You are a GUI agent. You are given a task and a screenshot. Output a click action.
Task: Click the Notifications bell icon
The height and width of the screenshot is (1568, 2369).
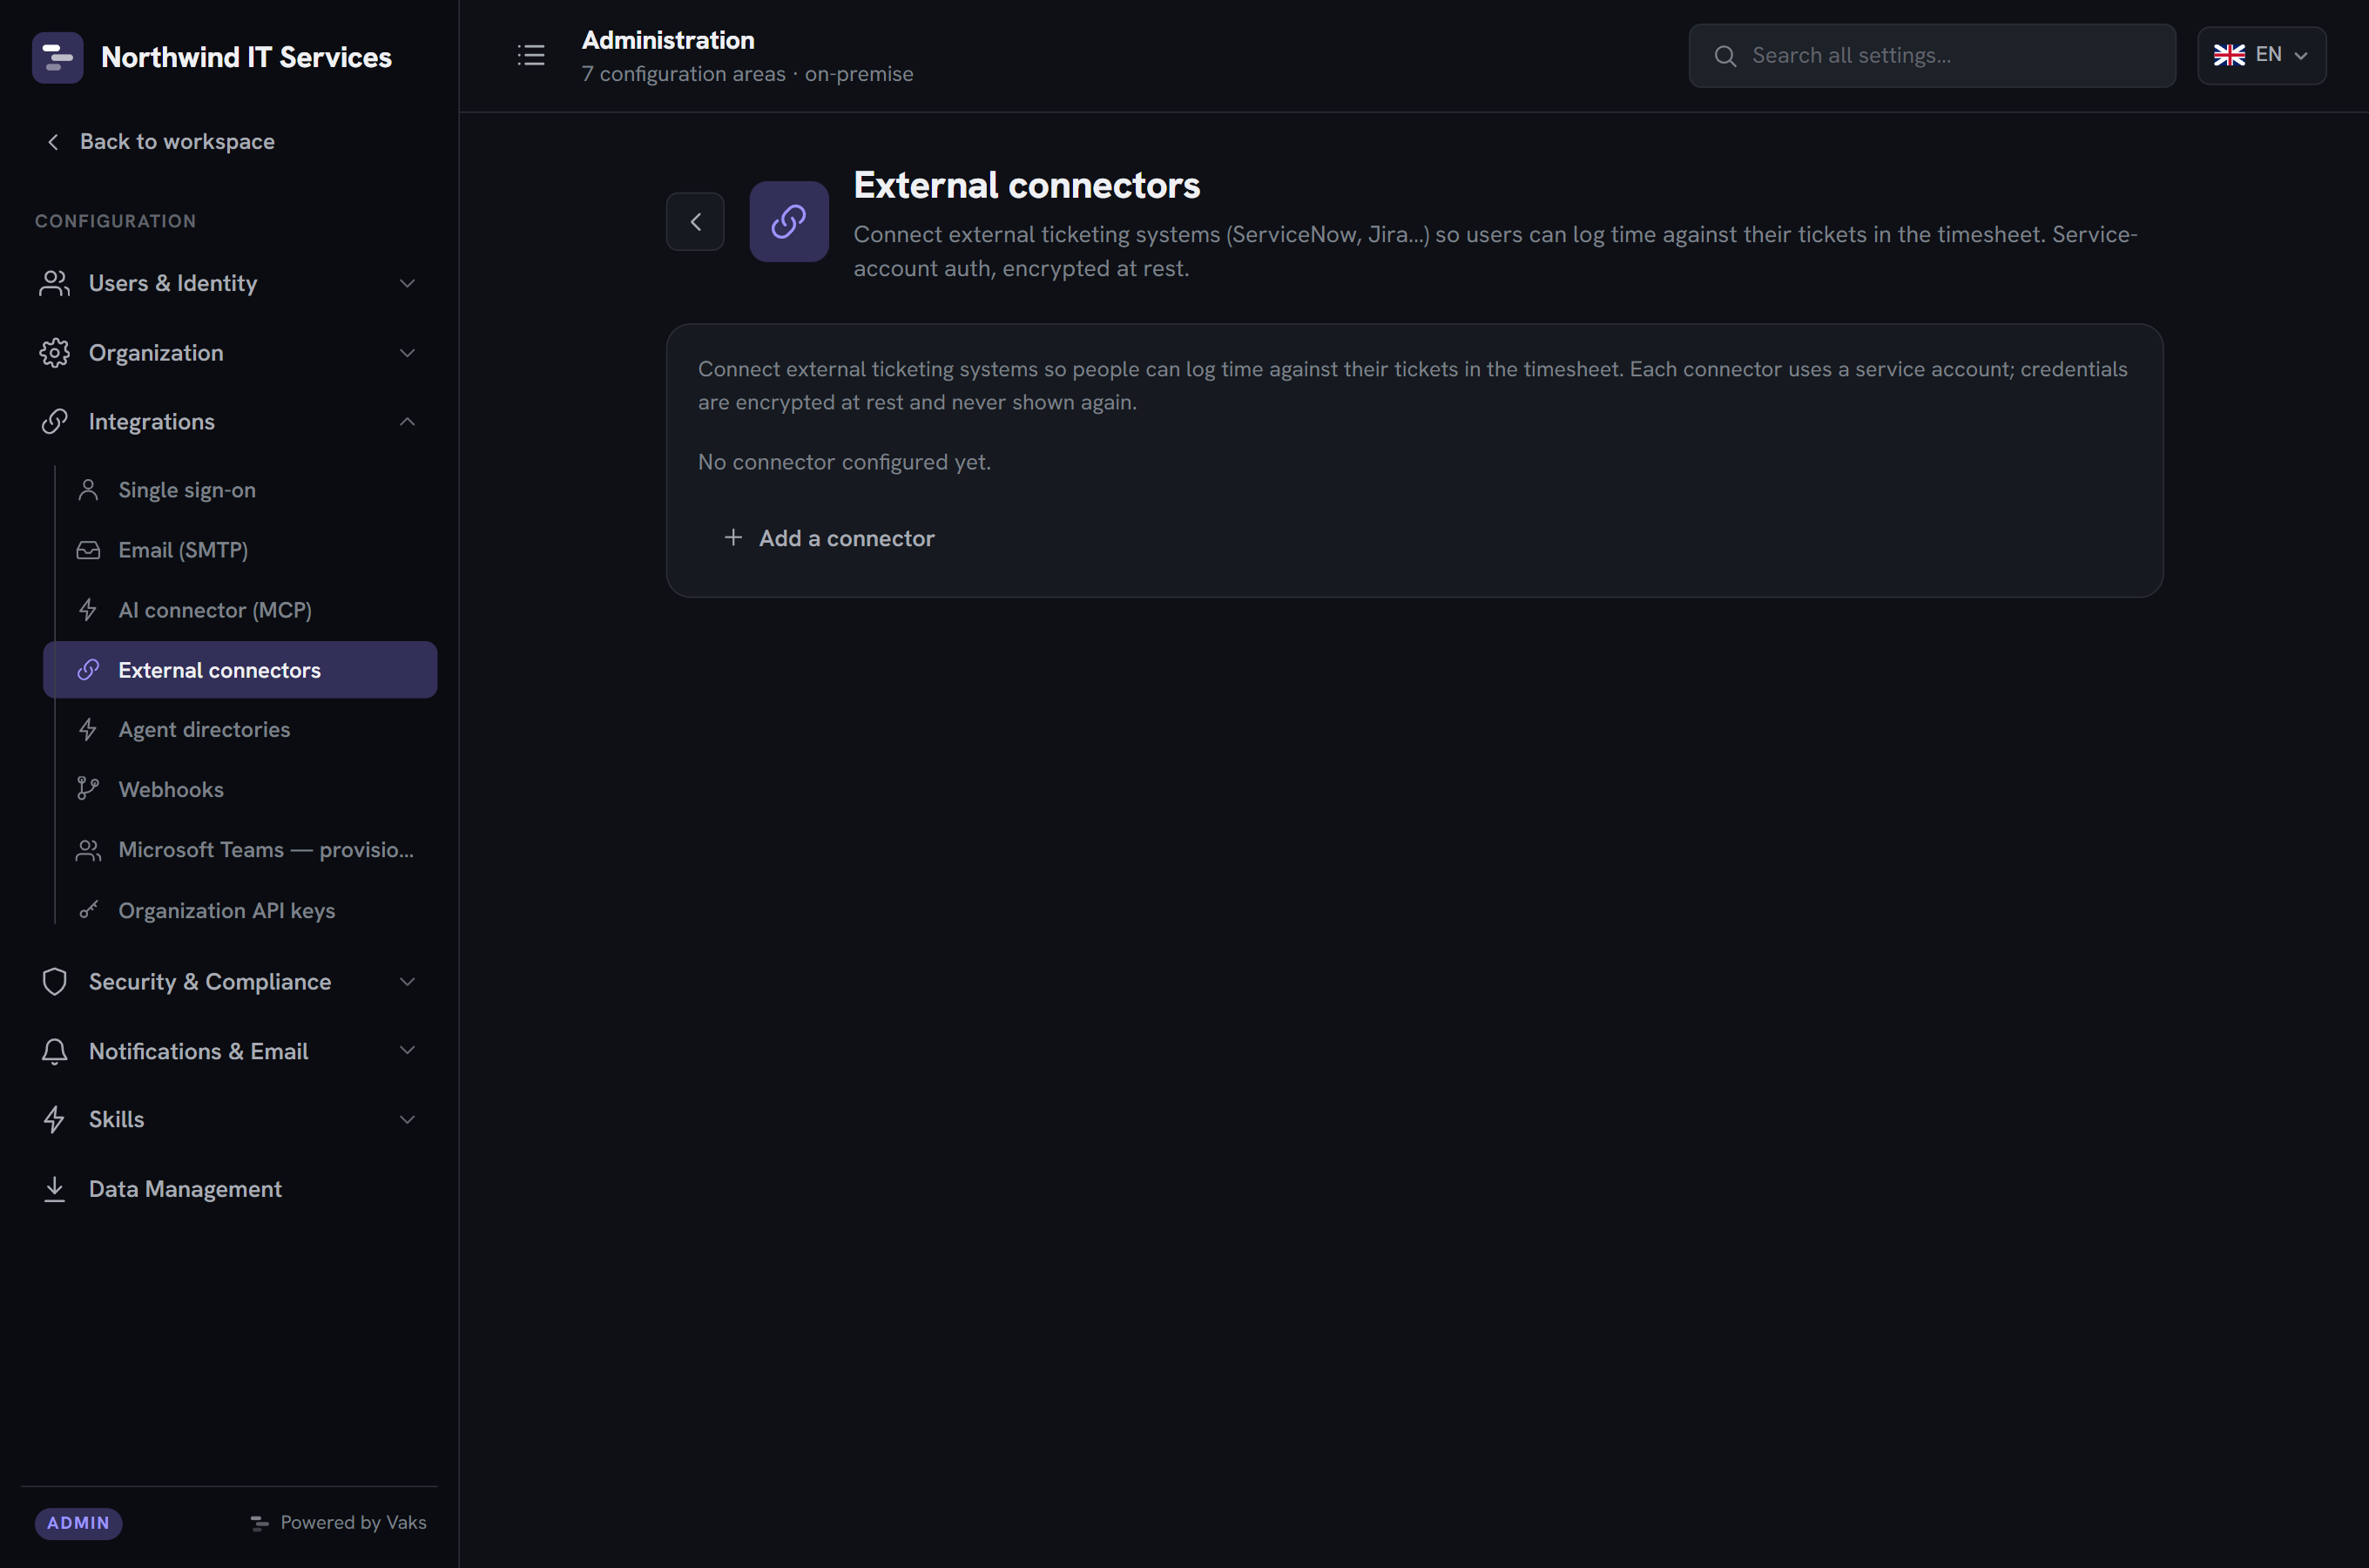[55, 1051]
